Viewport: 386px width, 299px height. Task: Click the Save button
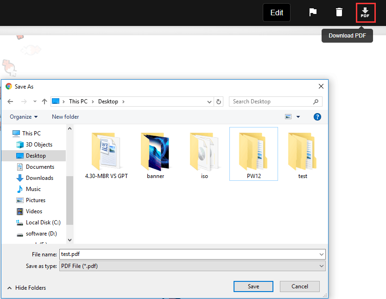click(253, 286)
